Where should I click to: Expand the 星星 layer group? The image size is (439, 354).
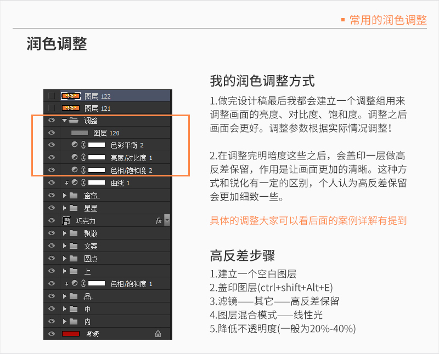point(65,208)
